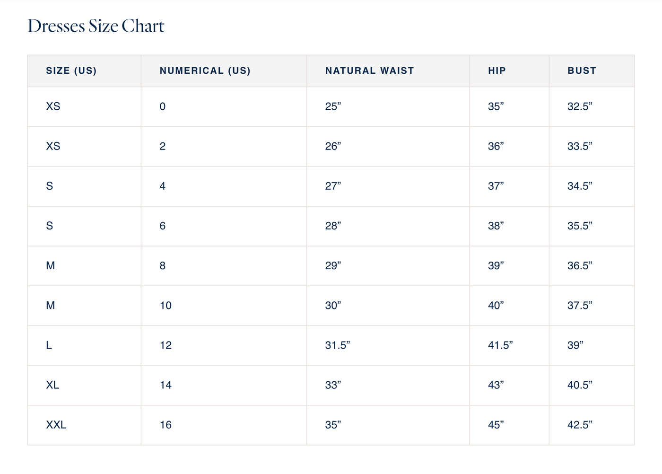
Task: Click the XL size cell
Action: click(52, 385)
